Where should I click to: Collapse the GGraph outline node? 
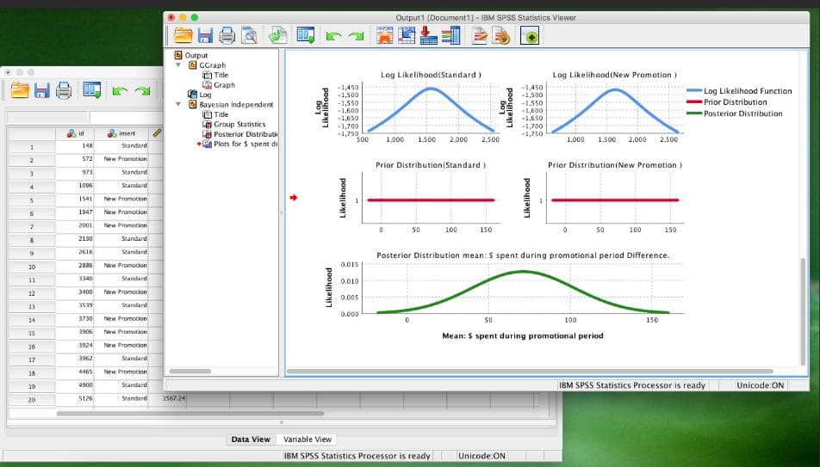coord(178,65)
